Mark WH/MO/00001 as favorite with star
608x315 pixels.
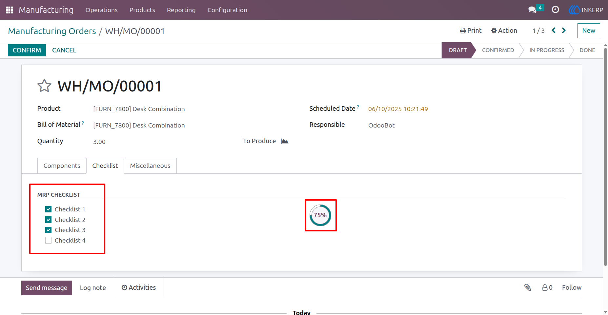click(44, 86)
